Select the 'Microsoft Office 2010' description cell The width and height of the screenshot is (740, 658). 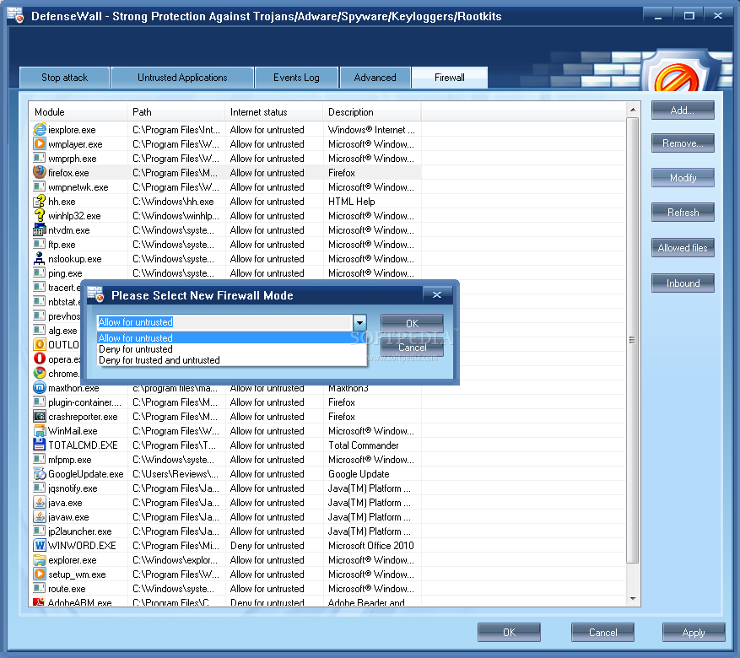pyautogui.click(x=371, y=546)
